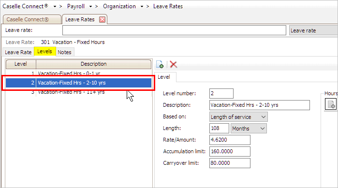Switch to the Leave Rate sub-tab
Screen dimensions: 338x188
click(x=18, y=52)
